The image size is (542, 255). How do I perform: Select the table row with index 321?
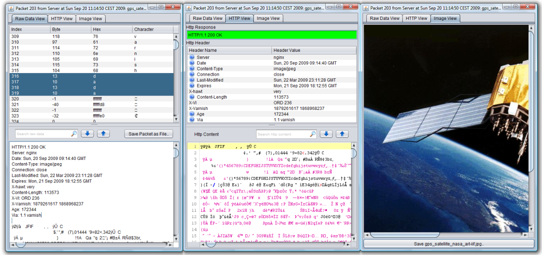click(92, 105)
